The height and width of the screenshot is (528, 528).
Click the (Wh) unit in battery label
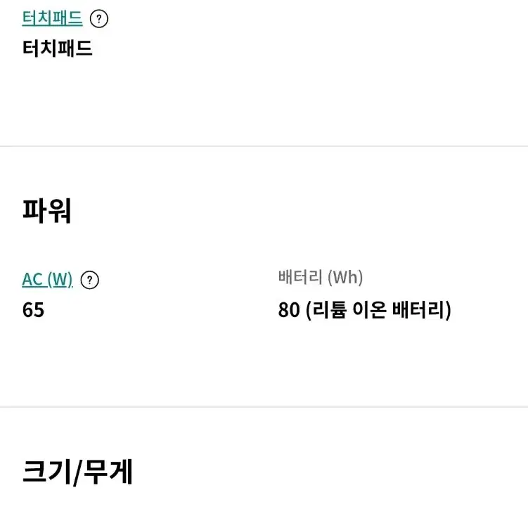[x=345, y=278]
